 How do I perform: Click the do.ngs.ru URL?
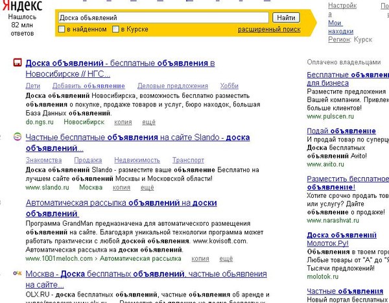pyautogui.click(x=40, y=122)
